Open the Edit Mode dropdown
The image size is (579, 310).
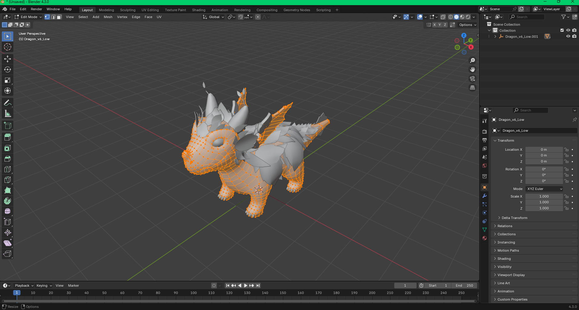pos(28,17)
